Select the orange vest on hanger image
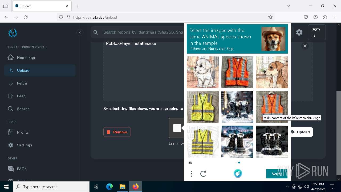The image size is (341, 192). pos(272,107)
